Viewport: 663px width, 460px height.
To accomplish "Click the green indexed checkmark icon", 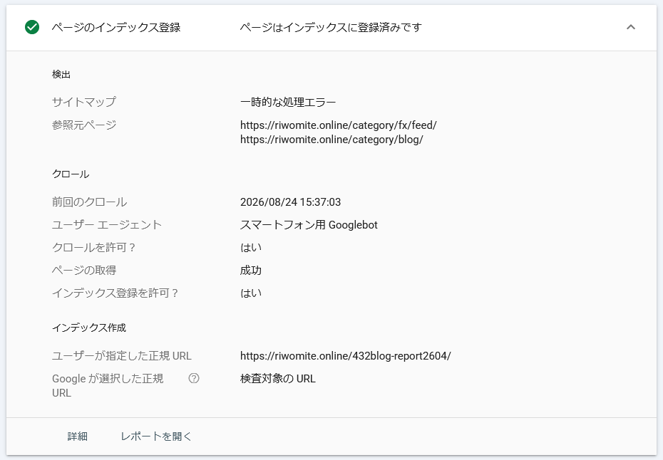I will pyautogui.click(x=32, y=28).
